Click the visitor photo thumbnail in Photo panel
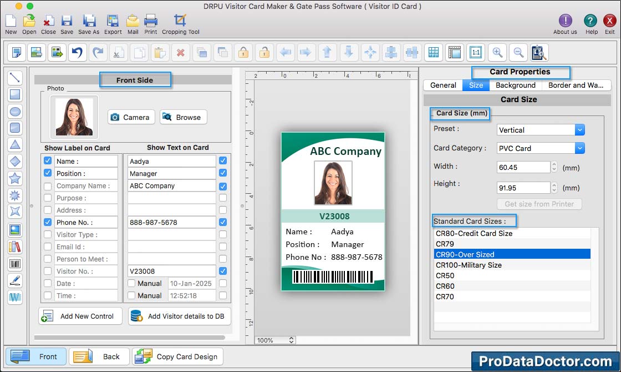The width and height of the screenshot is (621, 372). coord(74,117)
